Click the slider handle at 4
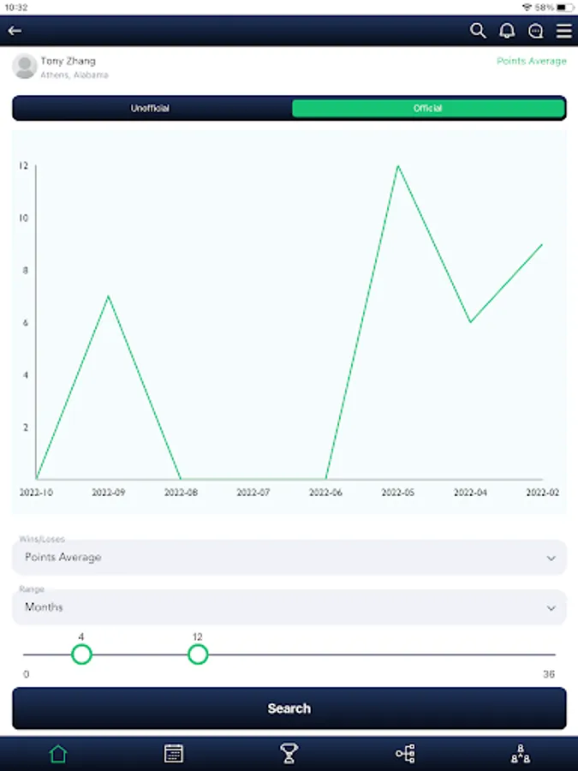The width and height of the screenshot is (578, 771). click(x=81, y=654)
